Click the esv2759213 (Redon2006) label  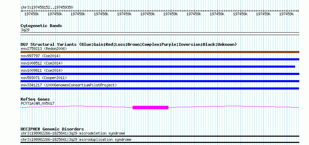point(44,49)
